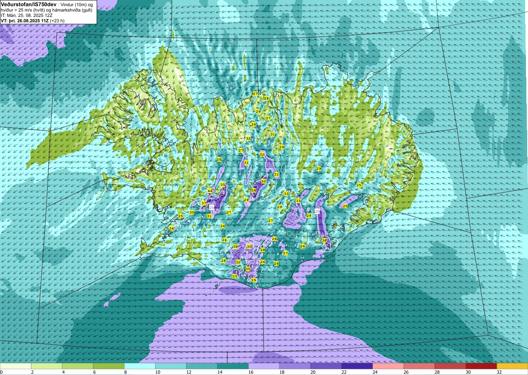The height and width of the screenshot is (375, 528).
Task: Select the 20–22 m/s violet legend swatch
Action: (326, 366)
